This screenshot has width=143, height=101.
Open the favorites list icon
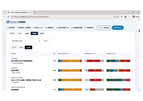point(122,17)
